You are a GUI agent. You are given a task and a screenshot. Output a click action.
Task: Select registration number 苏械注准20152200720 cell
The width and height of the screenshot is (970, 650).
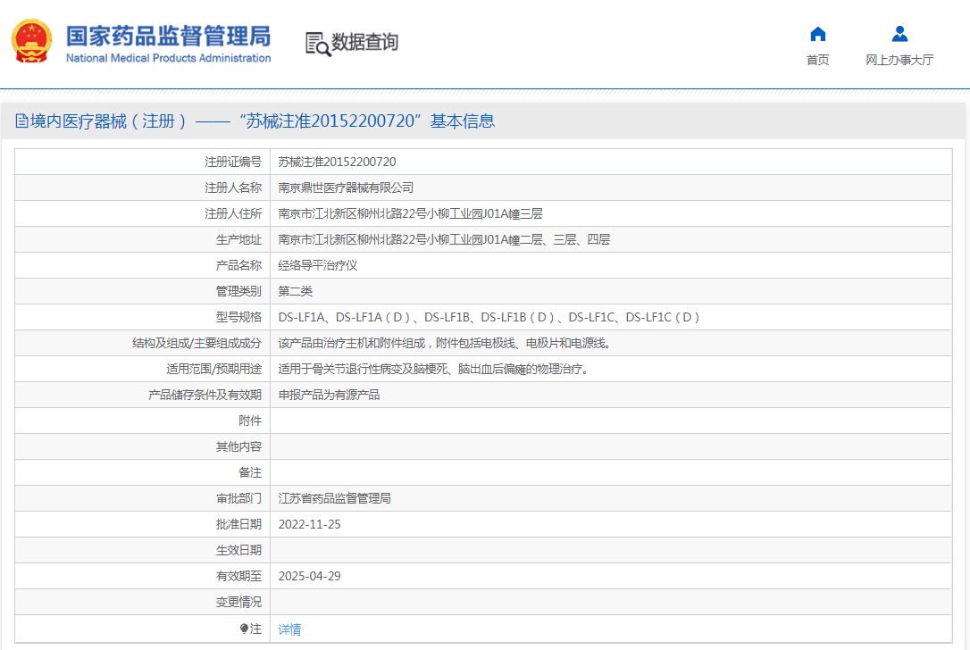337,162
